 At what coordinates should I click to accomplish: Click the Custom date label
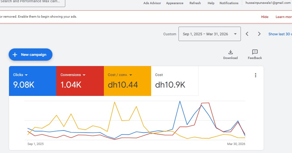[x=170, y=34]
